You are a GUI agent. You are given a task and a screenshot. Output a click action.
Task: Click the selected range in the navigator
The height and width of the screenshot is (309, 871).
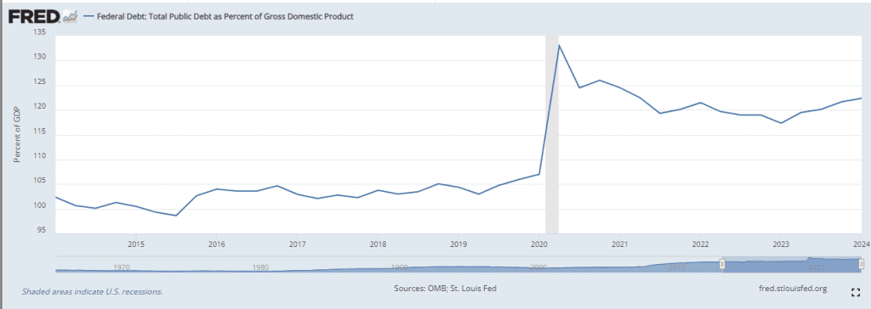(792, 265)
